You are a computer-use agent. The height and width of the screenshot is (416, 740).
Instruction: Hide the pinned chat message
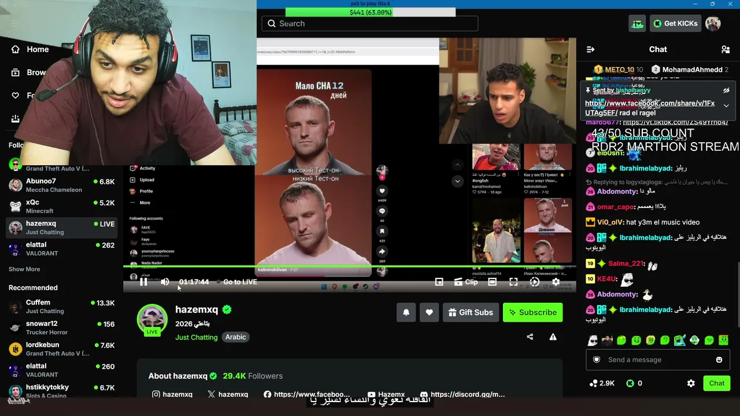pyautogui.click(x=726, y=91)
